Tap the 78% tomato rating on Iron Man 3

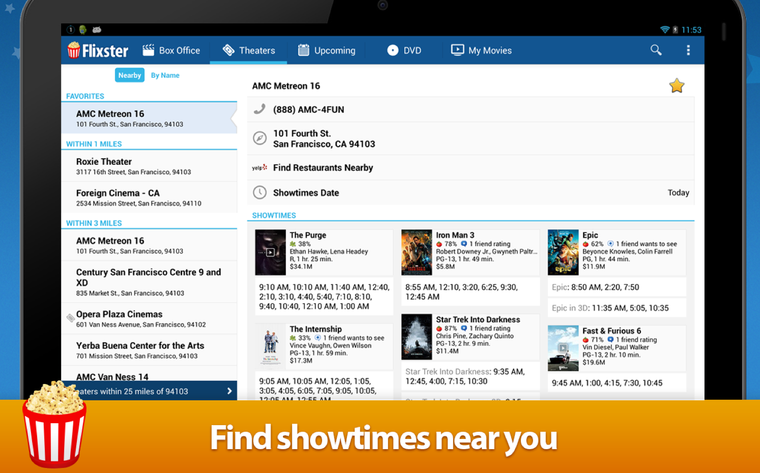439,244
